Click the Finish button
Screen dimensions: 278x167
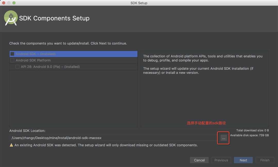click(x=265, y=160)
